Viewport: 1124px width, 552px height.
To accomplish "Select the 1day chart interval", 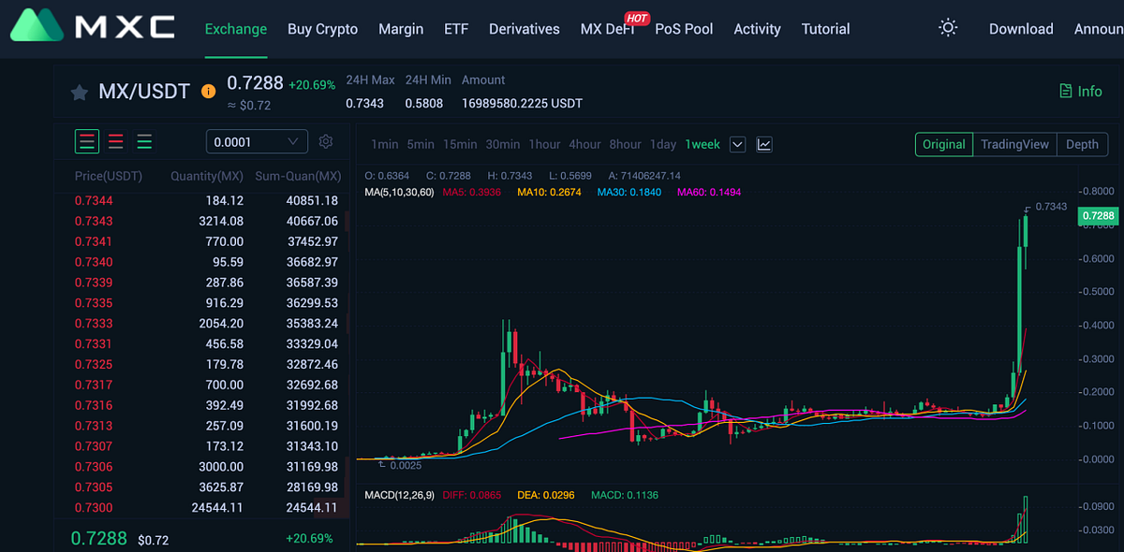I will 663,144.
